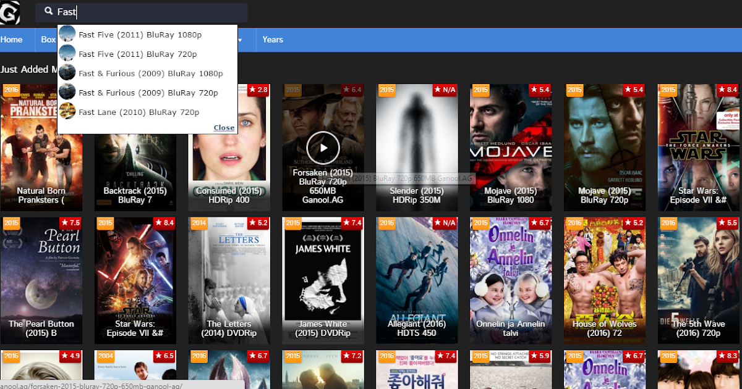
Task: Open the Backtrack (2015) BluRay title link
Action: click(135, 195)
